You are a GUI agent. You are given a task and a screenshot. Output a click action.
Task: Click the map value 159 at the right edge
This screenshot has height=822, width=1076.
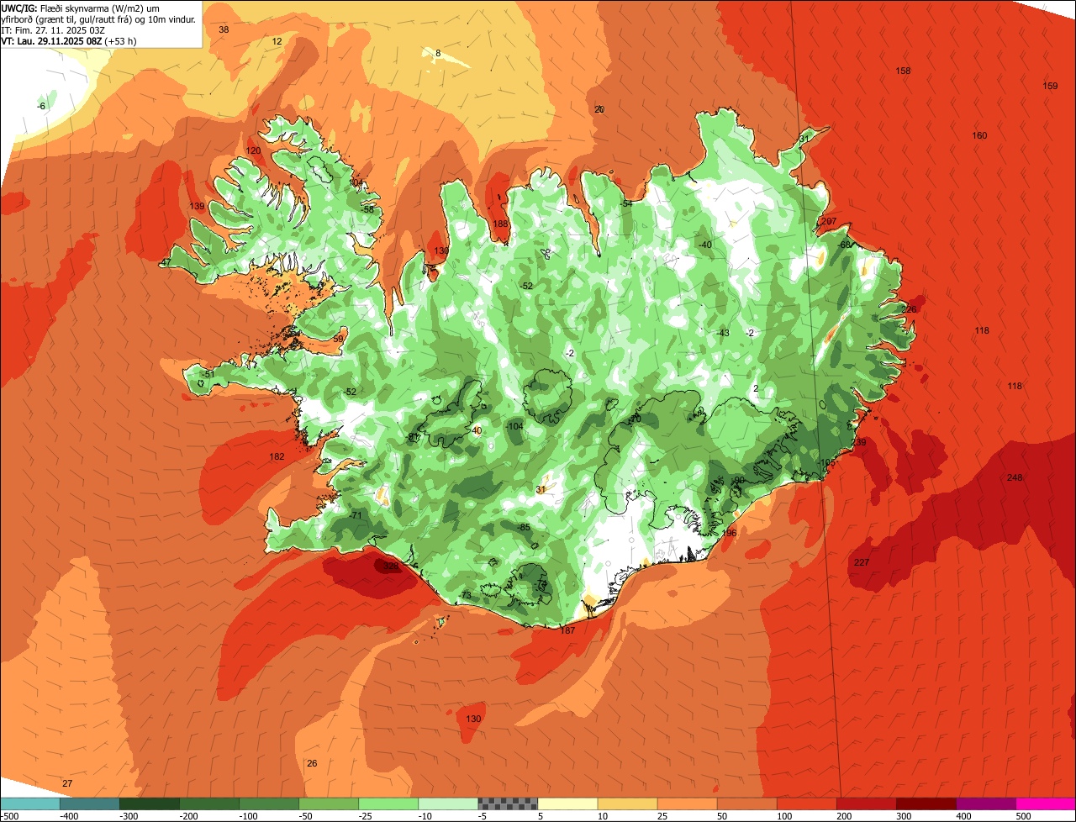(1050, 86)
